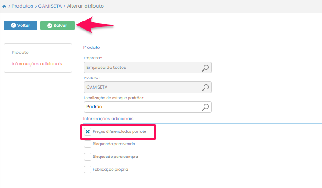Save changes with the Salvar button

tap(57, 26)
